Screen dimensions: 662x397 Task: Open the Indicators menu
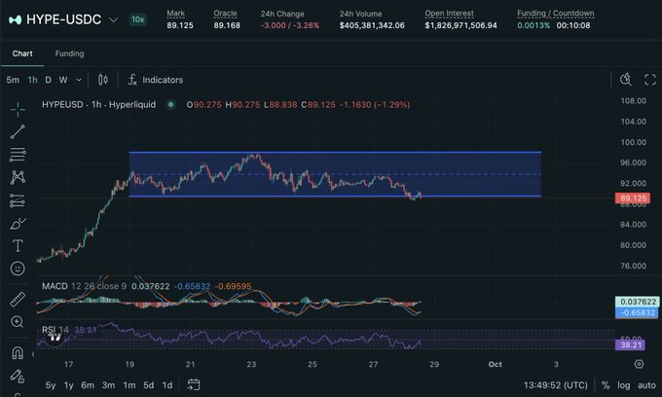[156, 80]
